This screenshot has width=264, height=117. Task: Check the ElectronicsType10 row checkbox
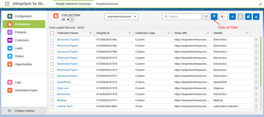[52, 40]
